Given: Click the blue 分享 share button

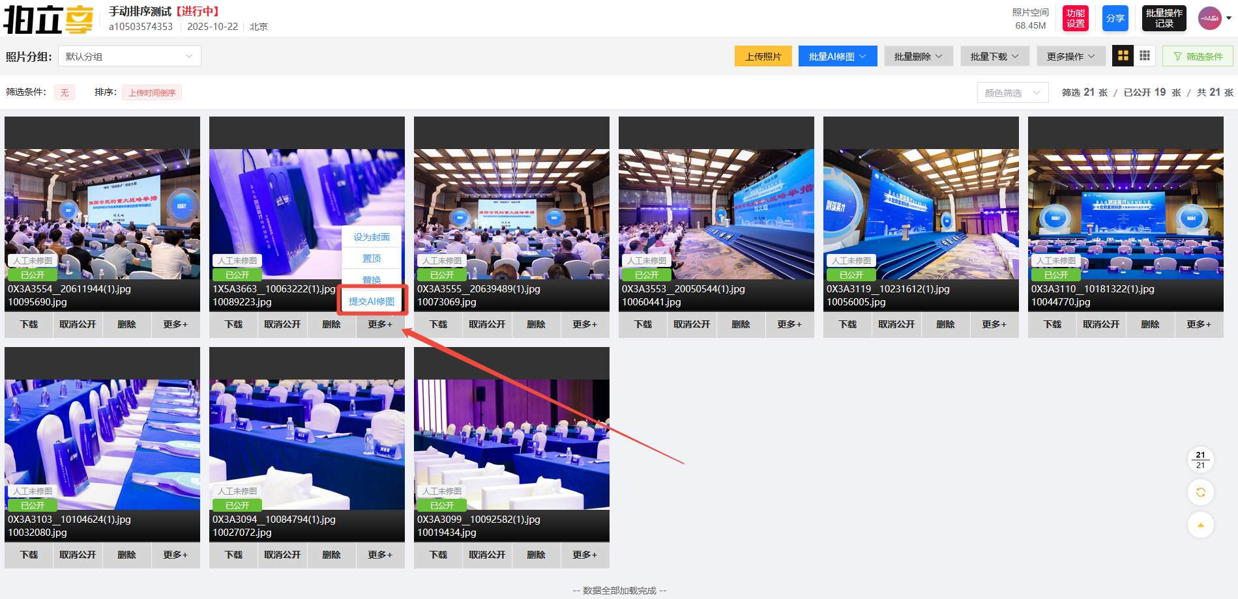Looking at the screenshot, I should [x=1115, y=18].
